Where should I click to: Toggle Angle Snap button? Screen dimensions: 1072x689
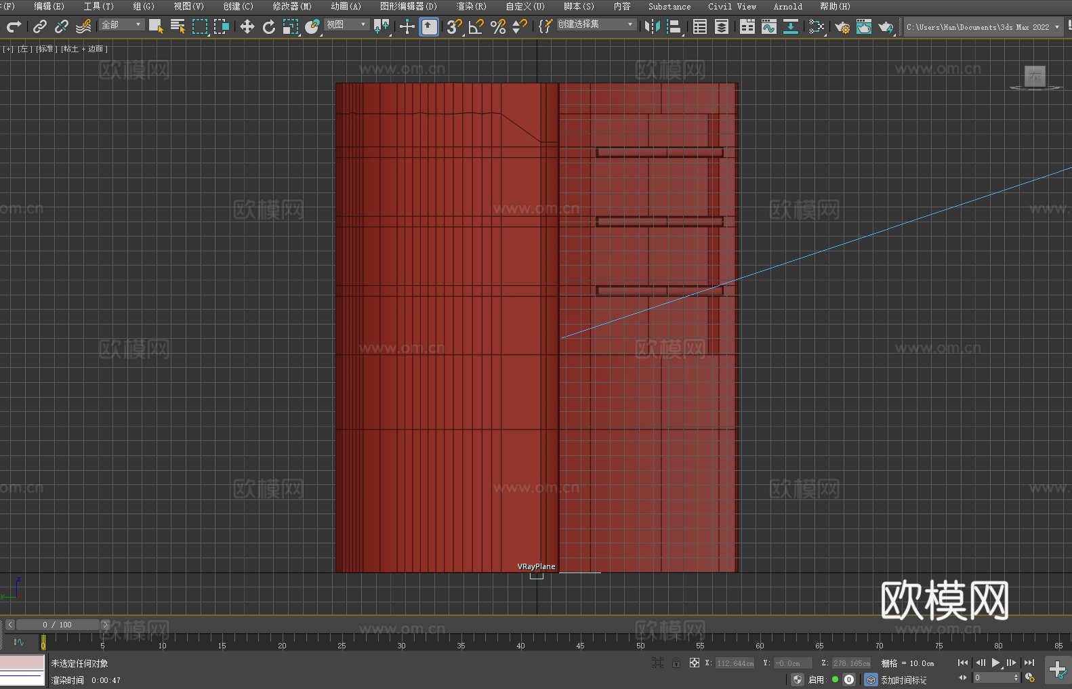click(x=476, y=26)
